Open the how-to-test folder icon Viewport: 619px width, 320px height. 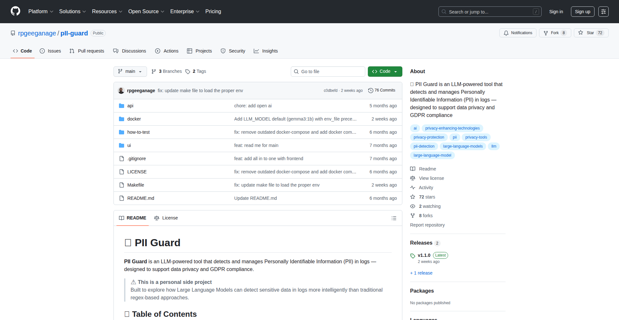click(x=122, y=132)
